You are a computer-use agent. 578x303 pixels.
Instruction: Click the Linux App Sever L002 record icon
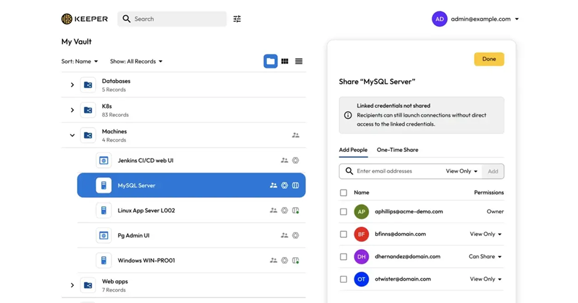pyautogui.click(x=104, y=210)
